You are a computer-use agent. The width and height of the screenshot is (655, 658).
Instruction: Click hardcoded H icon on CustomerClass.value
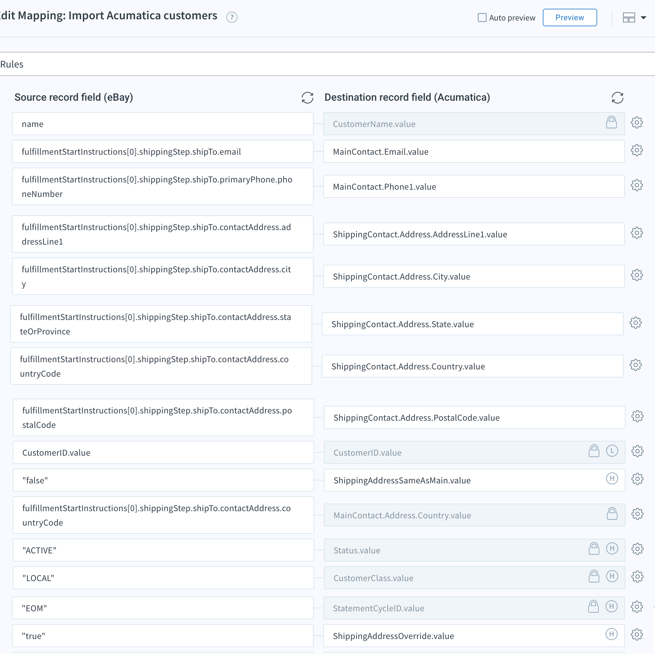tap(612, 576)
